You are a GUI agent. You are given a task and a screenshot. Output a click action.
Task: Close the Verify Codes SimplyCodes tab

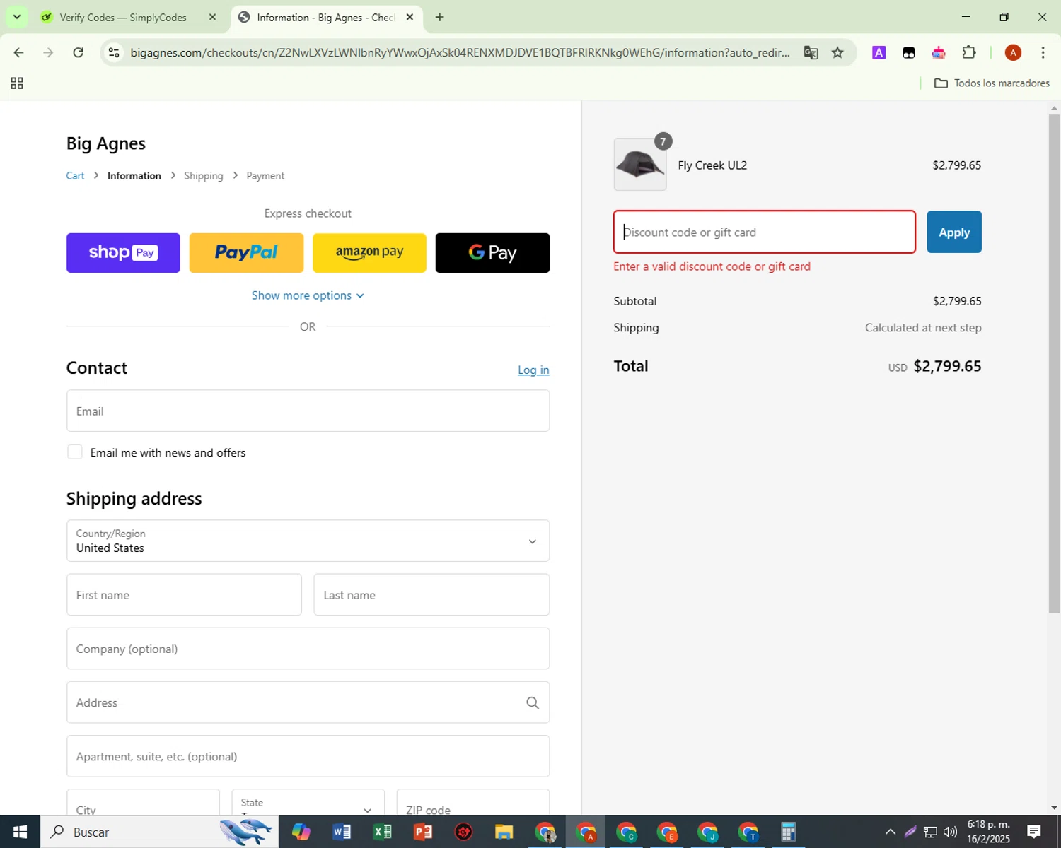click(x=212, y=17)
